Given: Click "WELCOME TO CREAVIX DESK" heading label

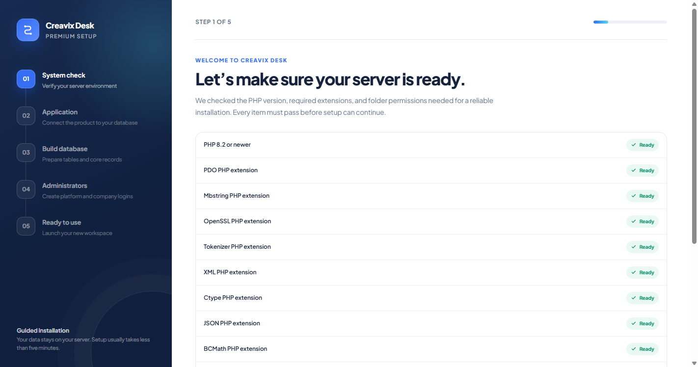Looking at the screenshot, I should (241, 60).
